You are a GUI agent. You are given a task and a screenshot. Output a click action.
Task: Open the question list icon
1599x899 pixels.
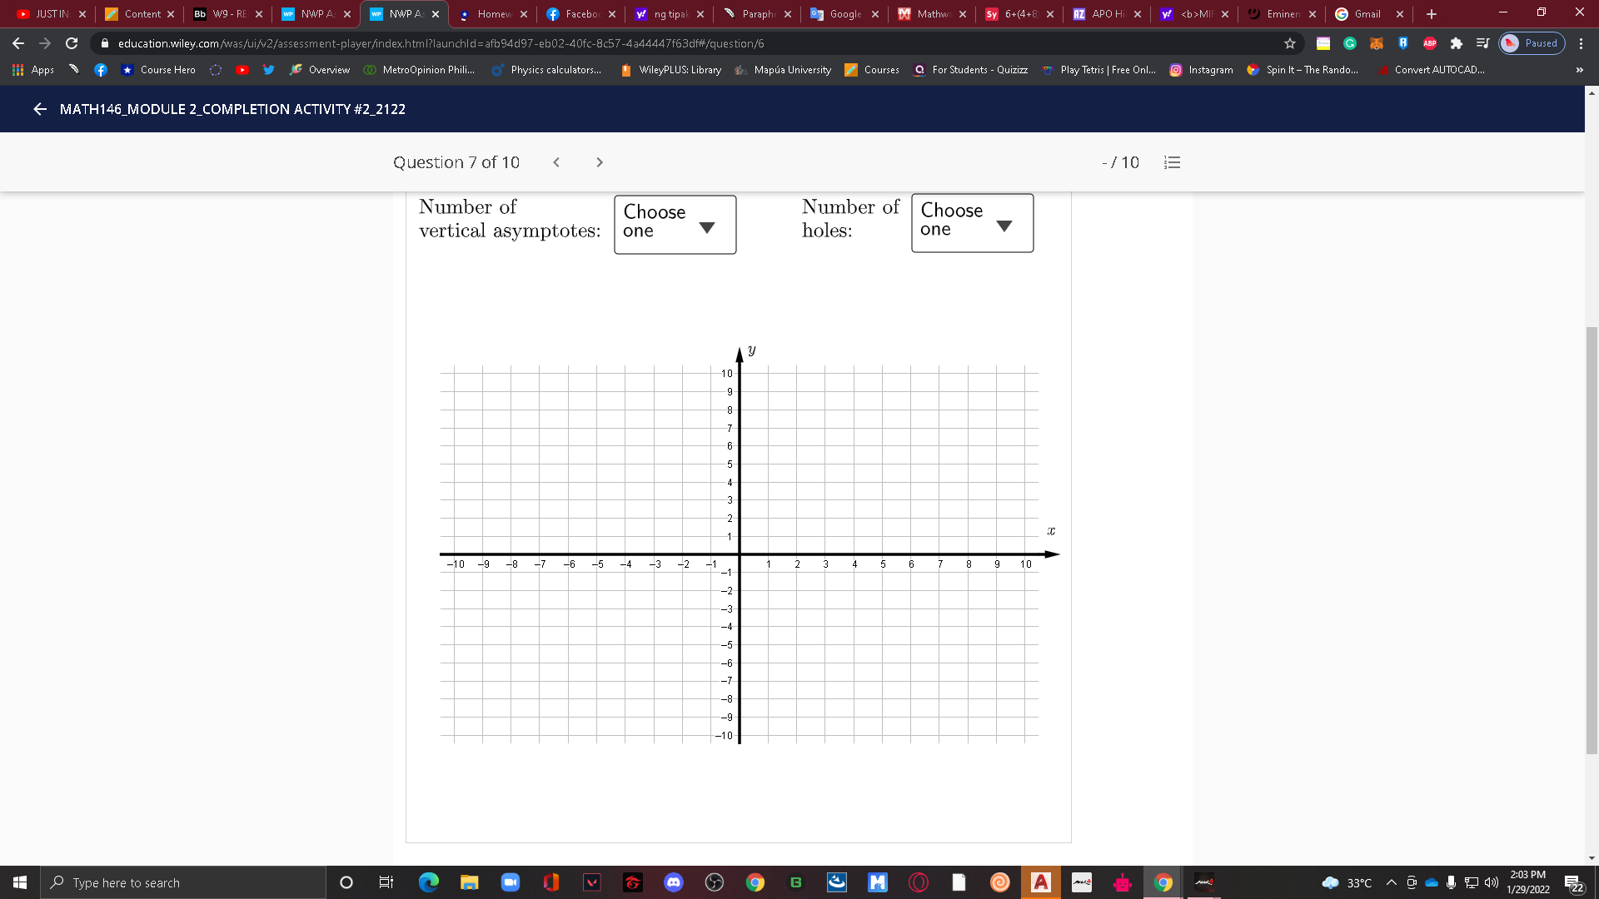1172,162
